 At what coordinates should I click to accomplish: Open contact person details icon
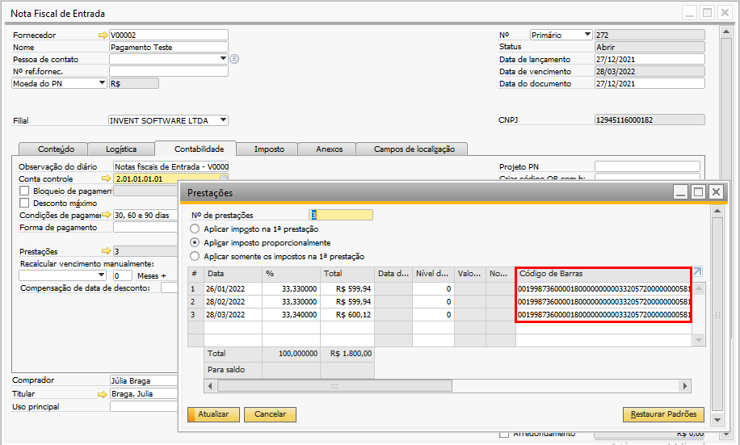point(234,59)
